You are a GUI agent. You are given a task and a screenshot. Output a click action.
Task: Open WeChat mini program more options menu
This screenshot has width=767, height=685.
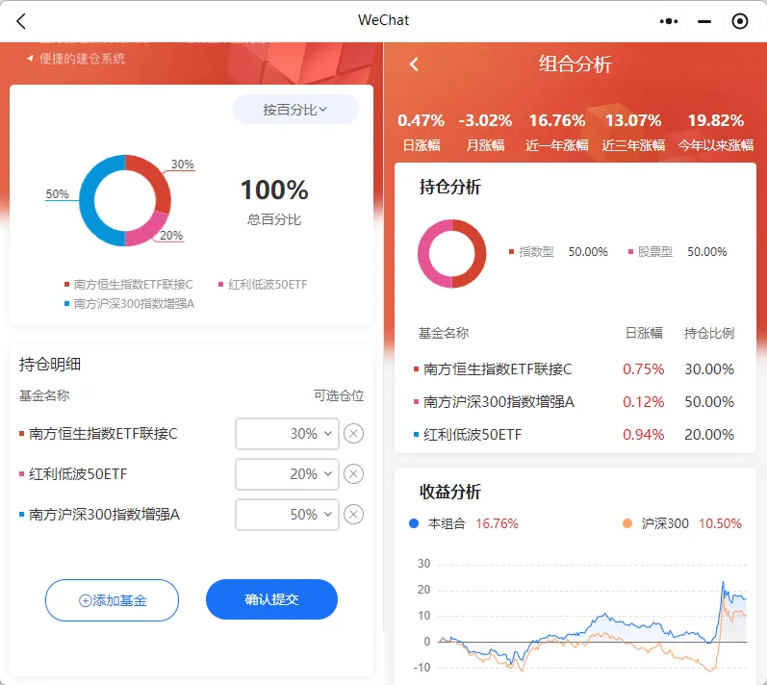[x=668, y=21]
